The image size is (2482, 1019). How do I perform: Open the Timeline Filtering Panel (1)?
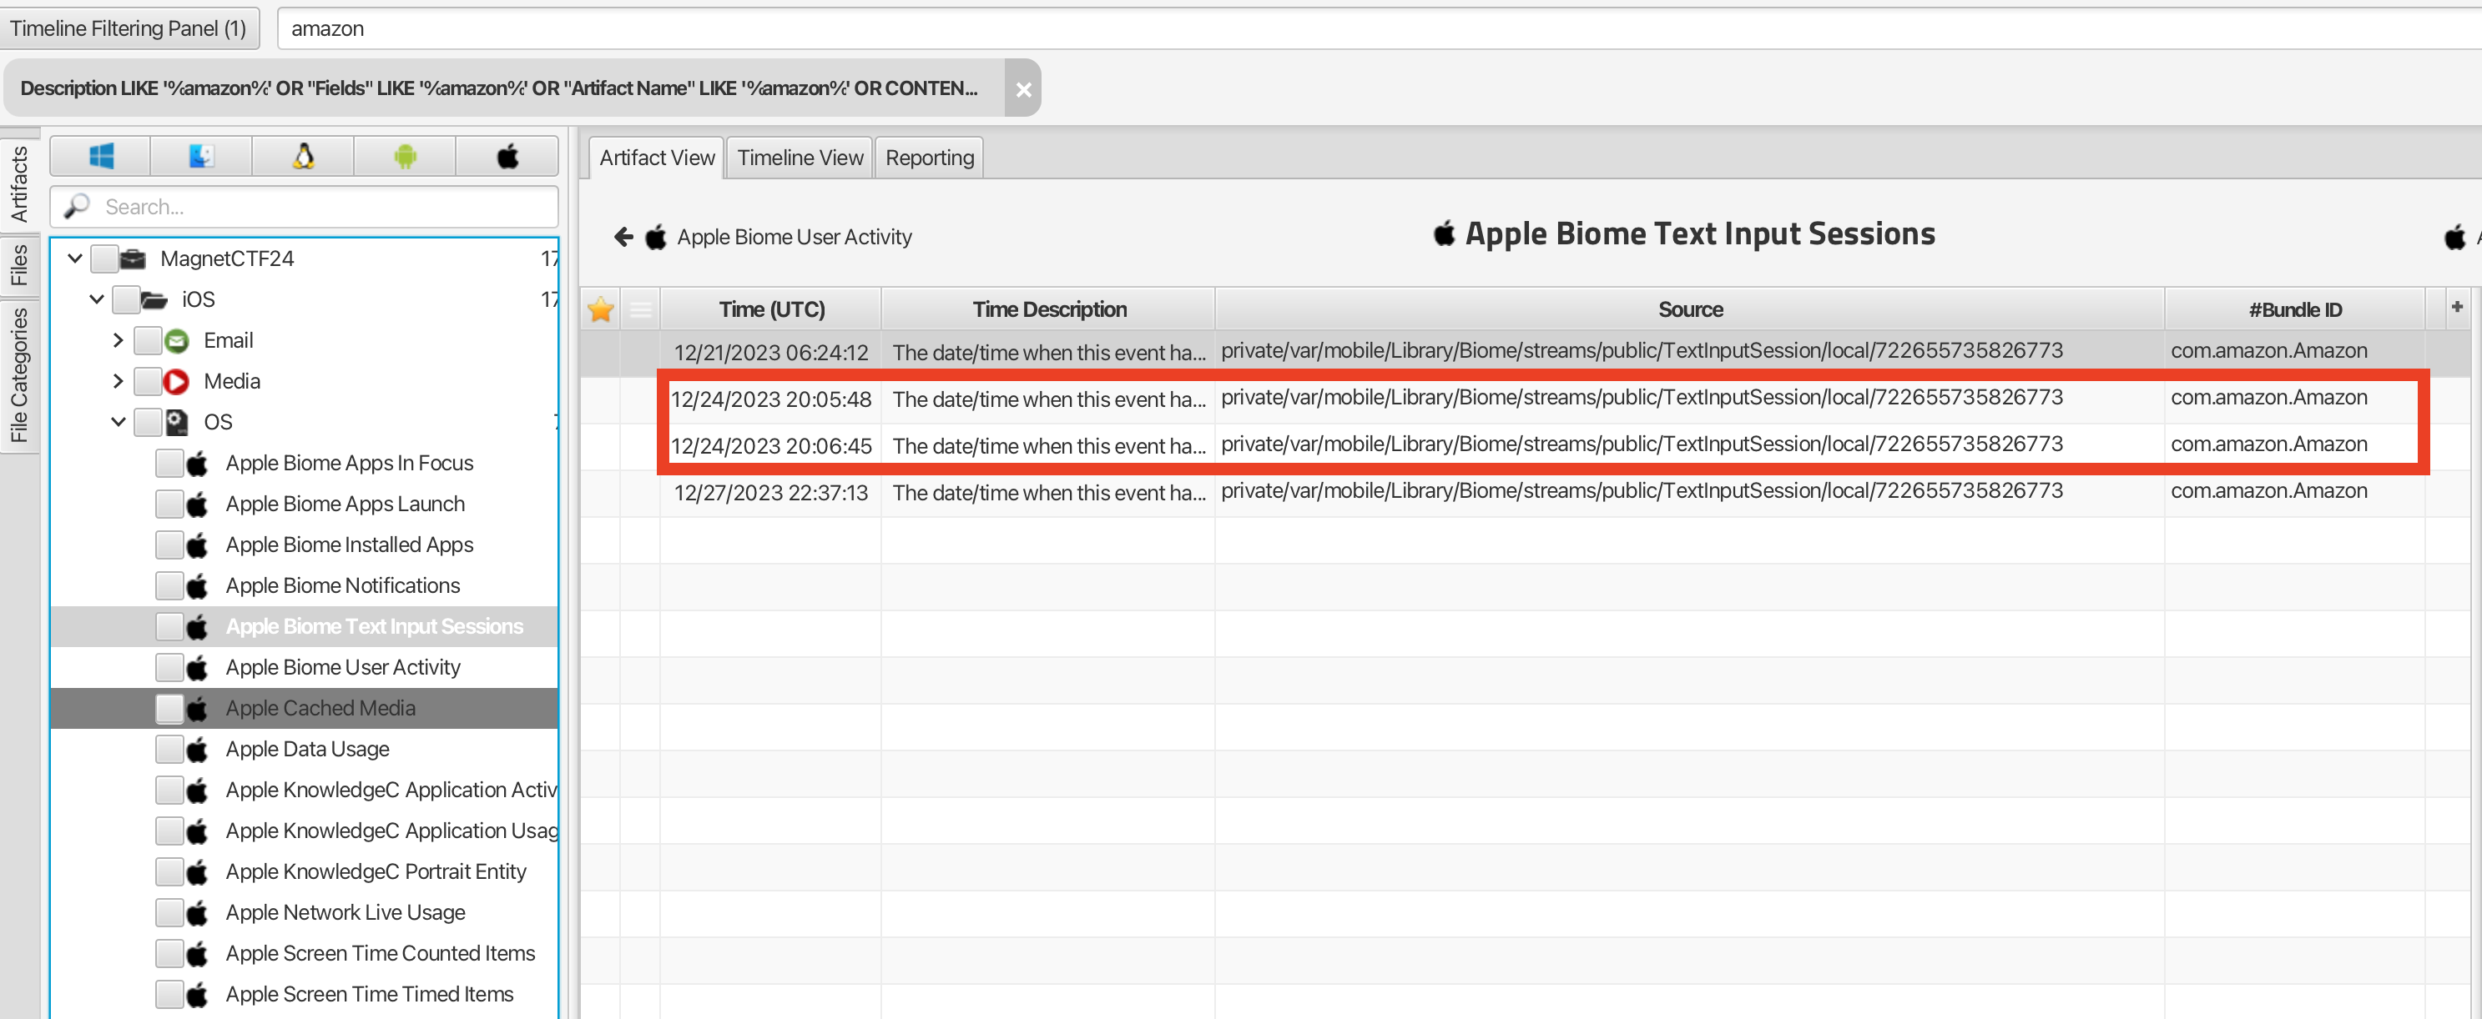(129, 29)
